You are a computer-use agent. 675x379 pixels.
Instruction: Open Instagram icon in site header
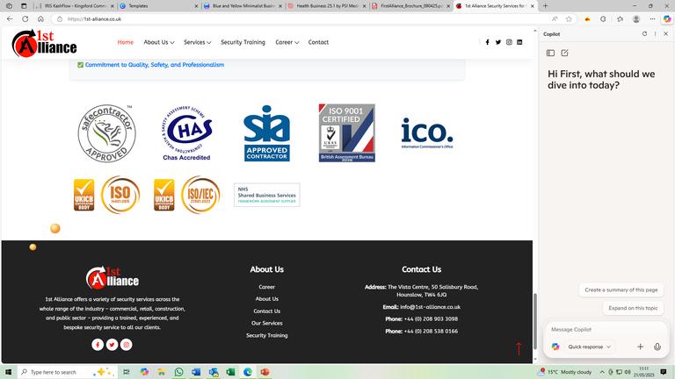(509, 42)
